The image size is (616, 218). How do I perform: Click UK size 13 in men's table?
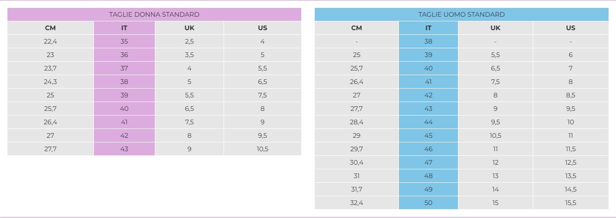coord(495,176)
